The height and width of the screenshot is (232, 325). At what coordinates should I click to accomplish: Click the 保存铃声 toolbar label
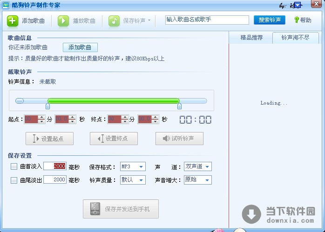(x=134, y=21)
